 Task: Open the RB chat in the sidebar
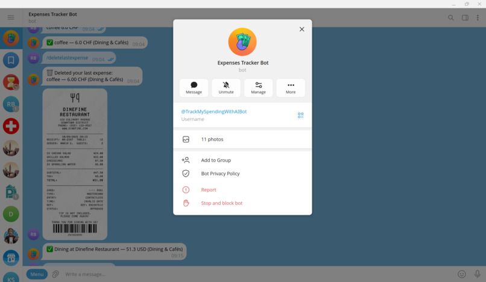click(11, 104)
